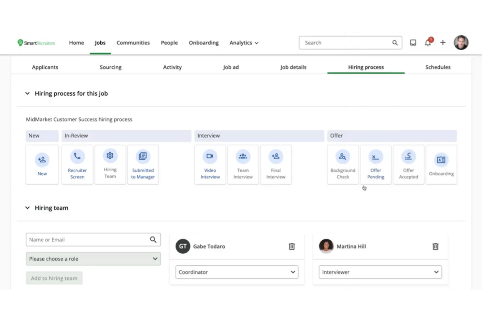Click the SmartRecruiters logo

point(36,43)
